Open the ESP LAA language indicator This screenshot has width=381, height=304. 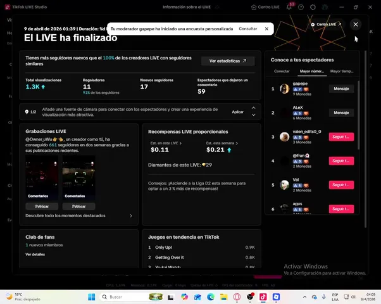click(x=335, y=297)
